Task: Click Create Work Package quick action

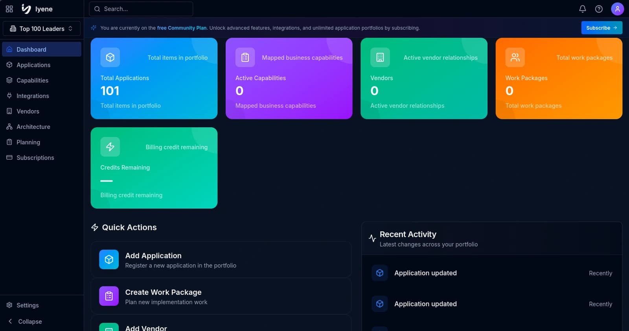Action: (221, 296)
